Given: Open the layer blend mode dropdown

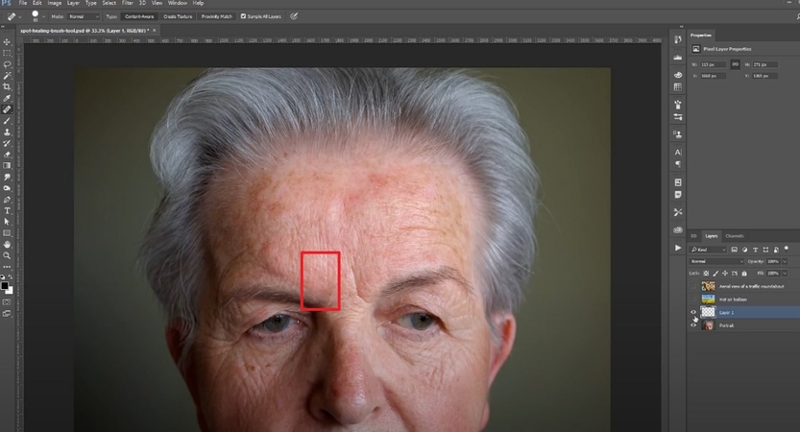Looking at the screenshot, I should pyautogui.click(x=717, y=261).
